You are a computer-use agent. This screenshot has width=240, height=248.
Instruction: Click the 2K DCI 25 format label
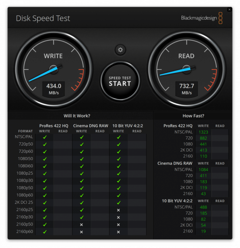click(x=24, y=202)
